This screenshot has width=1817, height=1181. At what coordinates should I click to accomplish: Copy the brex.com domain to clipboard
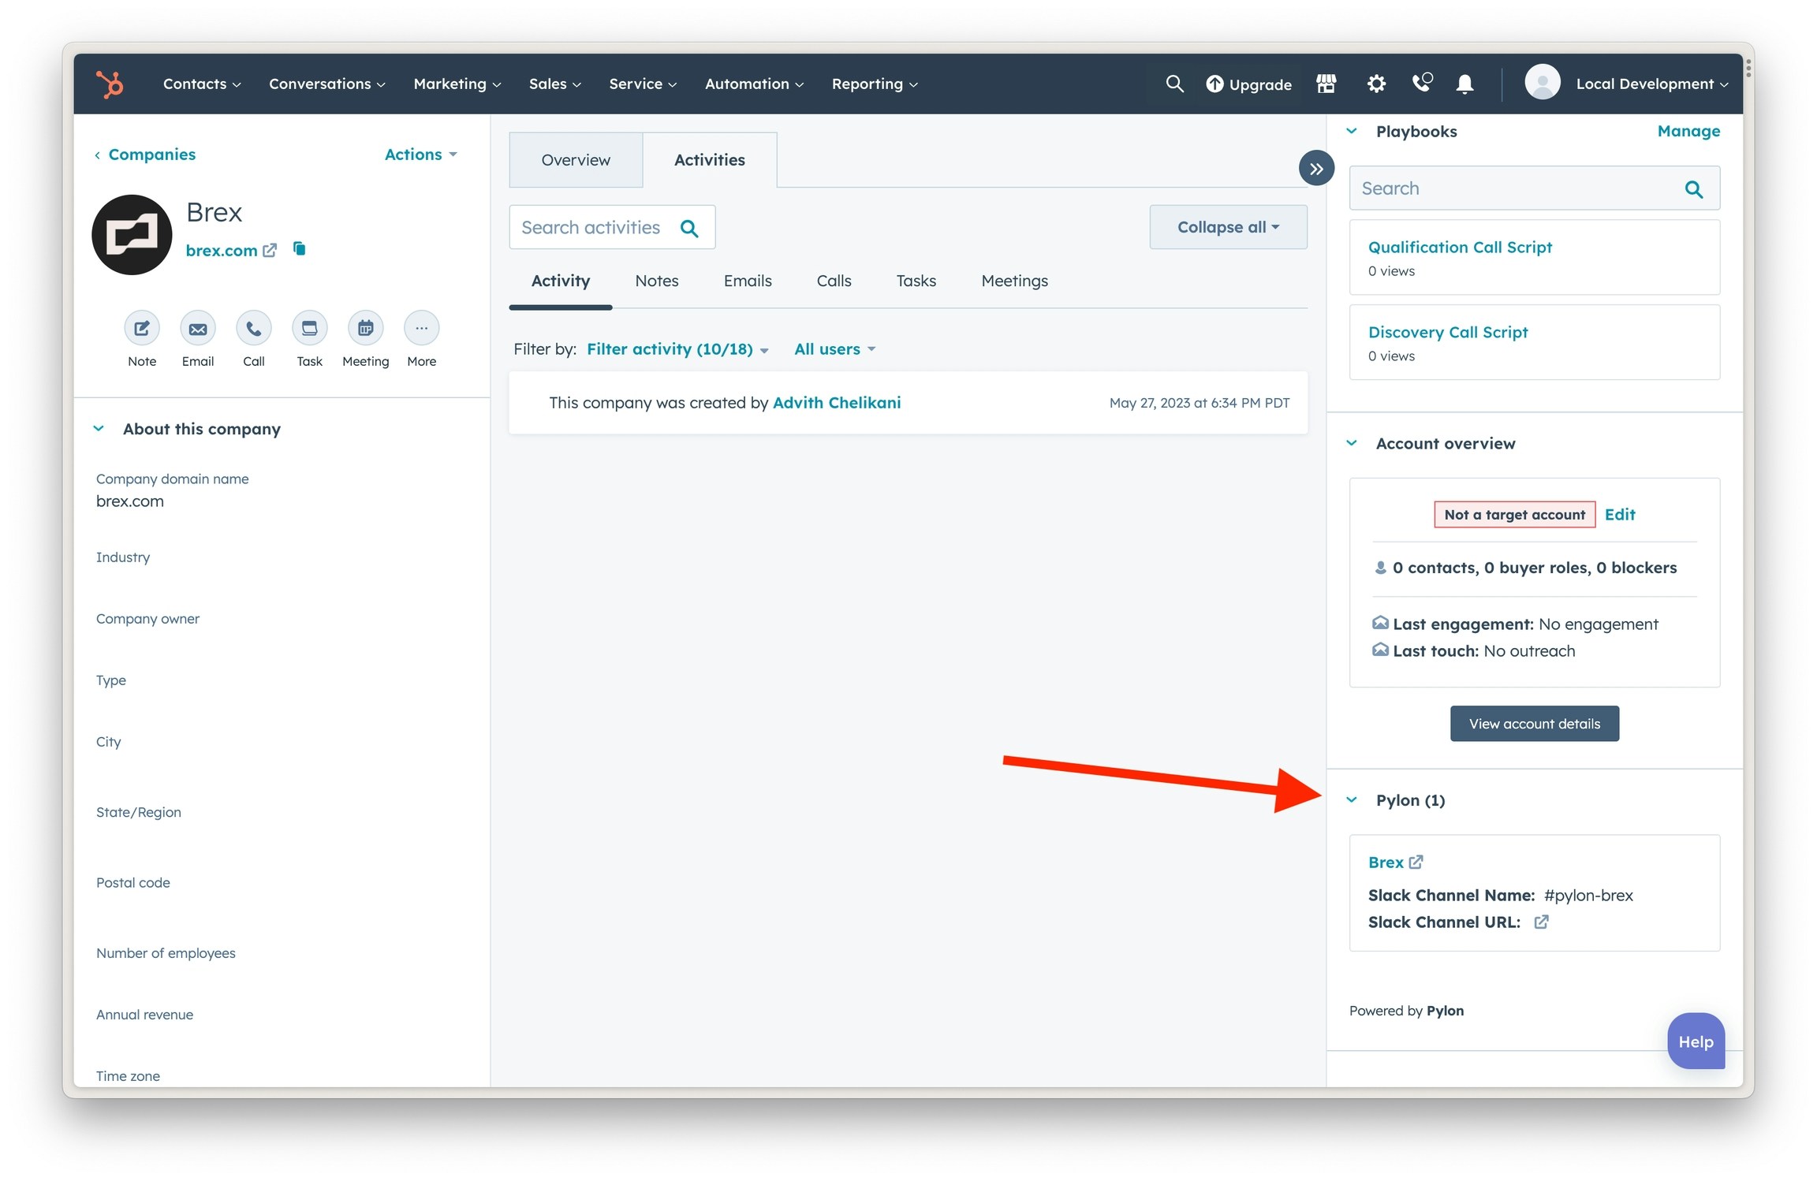299,249
